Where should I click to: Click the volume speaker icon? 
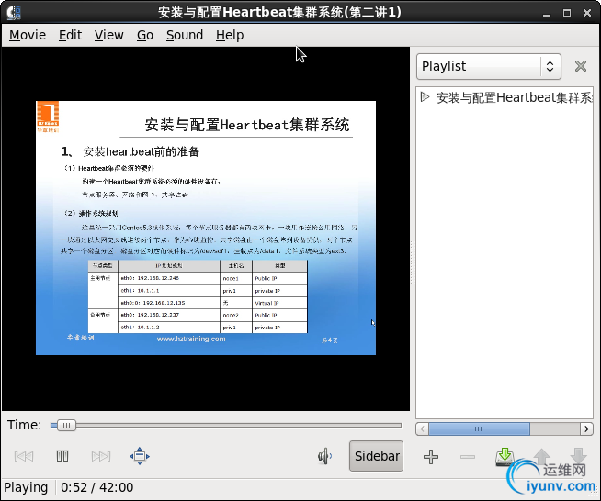(x=324, y=456)
